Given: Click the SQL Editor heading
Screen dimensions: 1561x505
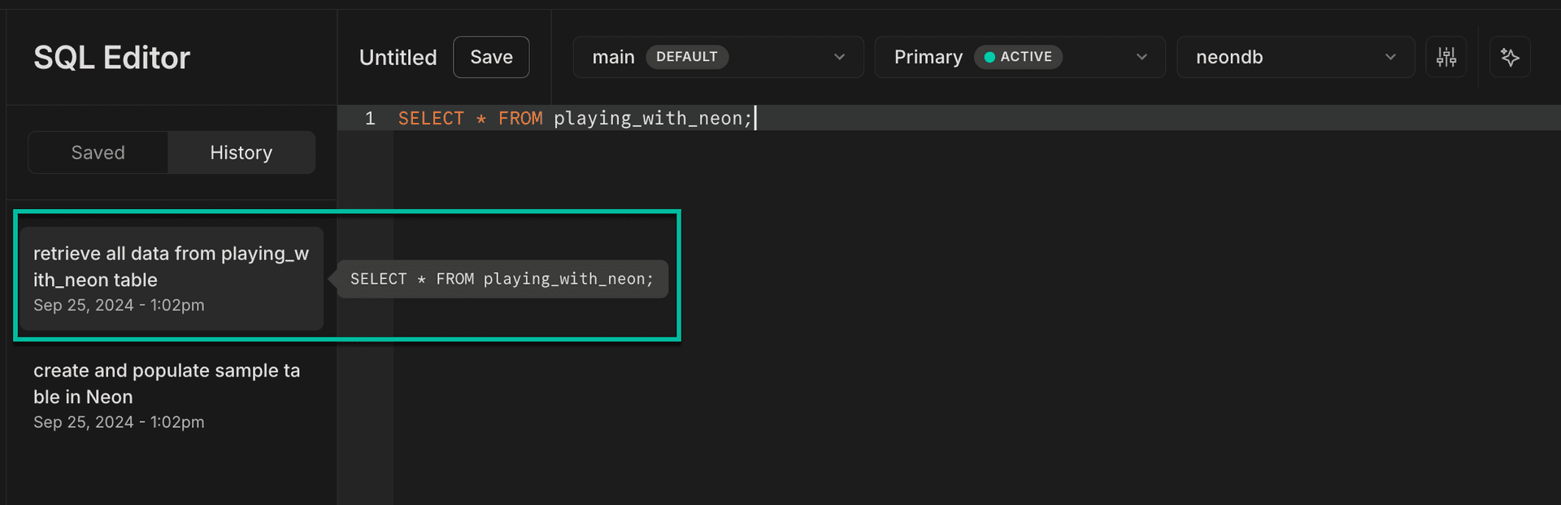Looking at the screenshot, I should pyautogui.click(x=111, y=58).
